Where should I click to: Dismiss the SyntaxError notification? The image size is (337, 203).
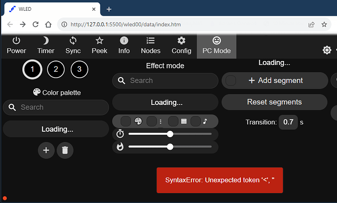(220, 180)
